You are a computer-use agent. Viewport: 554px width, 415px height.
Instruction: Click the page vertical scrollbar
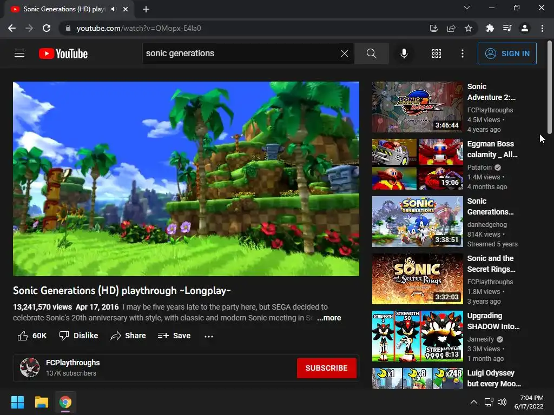550,87
